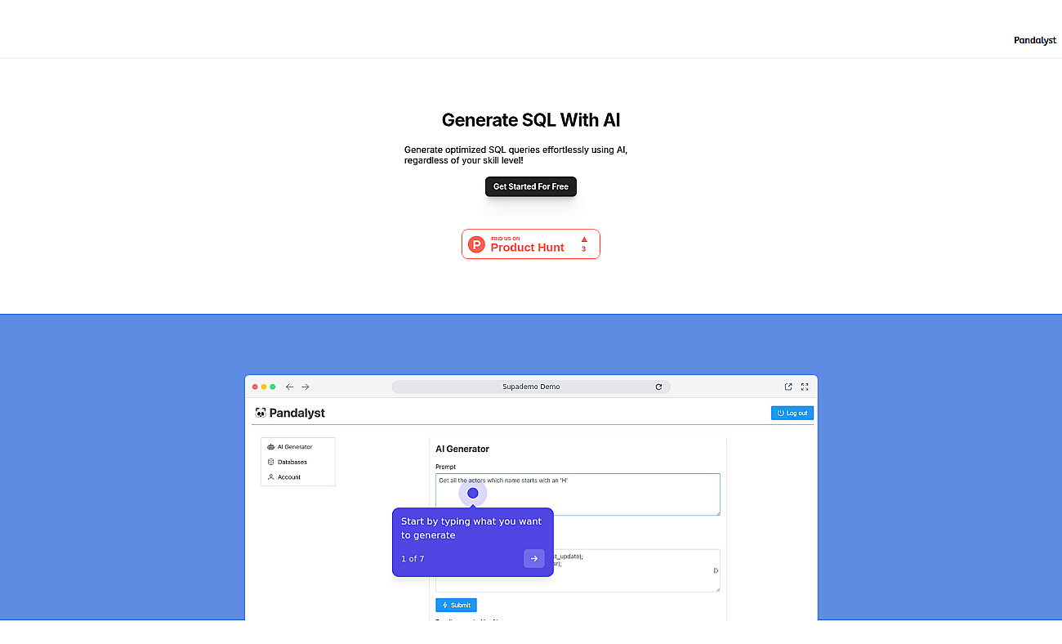Click the Account person icon
The height and width of the screenshot is (644, 1062).
[x=271, y=477]
